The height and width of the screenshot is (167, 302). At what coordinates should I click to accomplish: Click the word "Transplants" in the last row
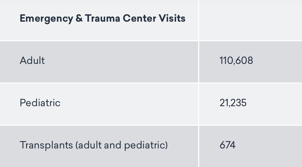(x=46, y=145)
